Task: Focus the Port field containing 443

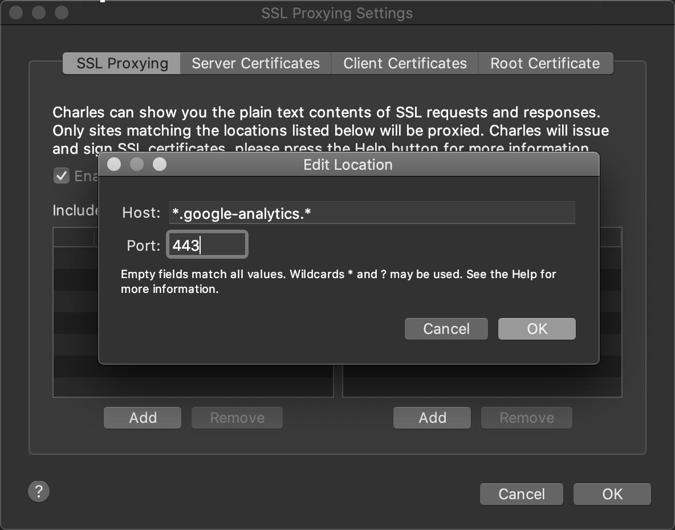Action: [x=207, y=246]
